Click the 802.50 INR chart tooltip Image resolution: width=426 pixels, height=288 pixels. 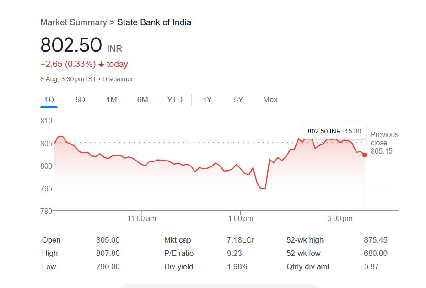click(334, 131)
